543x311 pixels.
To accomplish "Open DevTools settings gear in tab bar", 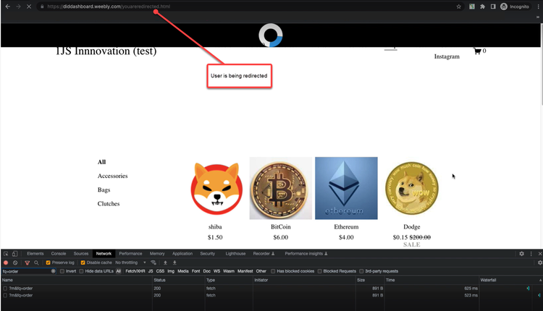I will pyautogui.click(x=521, y=254).
